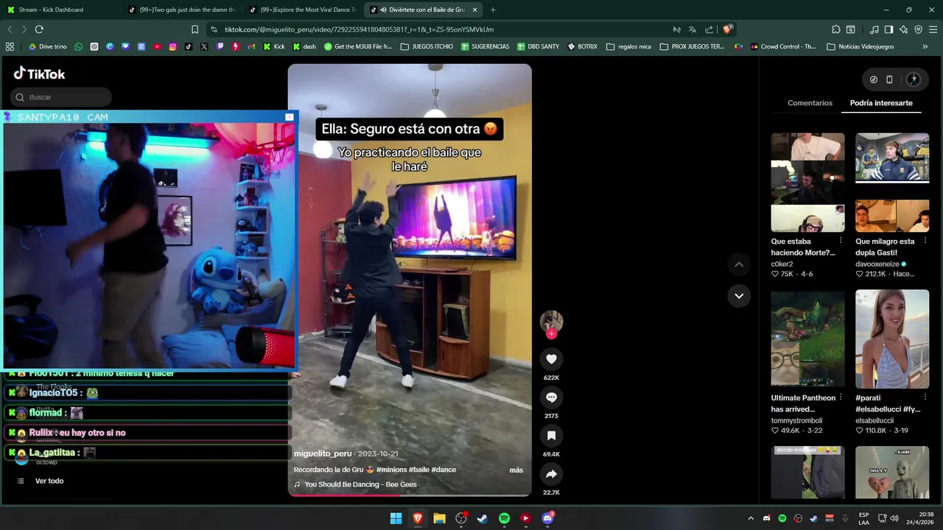Open the Twitch bookmark icon
The height and width of the screenshot is (530, 943).
220,46
